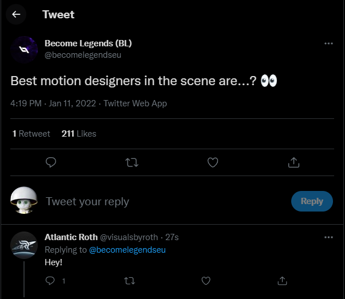
Task: Click the Twitter Web App source link
Action: 135,103
